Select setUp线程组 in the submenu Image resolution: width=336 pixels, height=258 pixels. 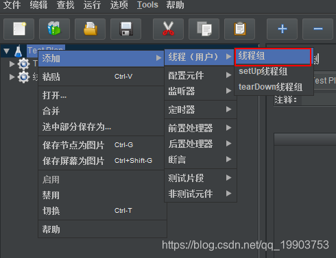click(x=274, y=71)
